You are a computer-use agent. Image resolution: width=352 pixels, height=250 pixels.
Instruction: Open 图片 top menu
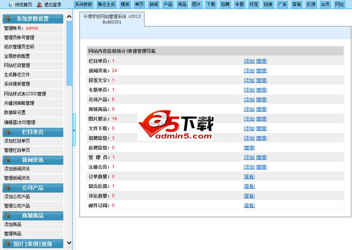coord(197,4)
